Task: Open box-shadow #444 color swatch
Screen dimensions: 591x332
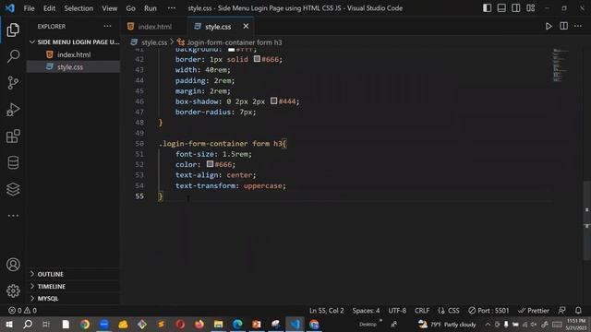Action: [274, 101]
